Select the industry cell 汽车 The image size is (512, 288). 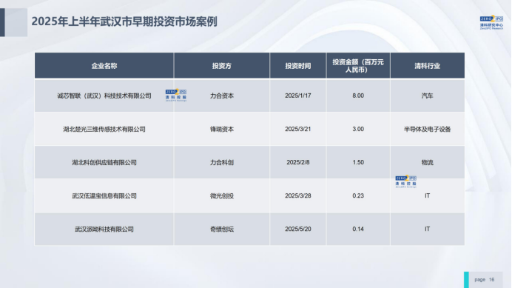pyautogui.click(x=427, y=96)
